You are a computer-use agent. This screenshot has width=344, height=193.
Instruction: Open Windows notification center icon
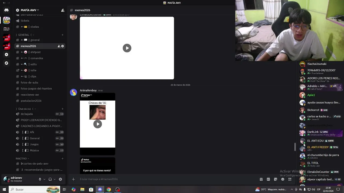coord(338,190)
